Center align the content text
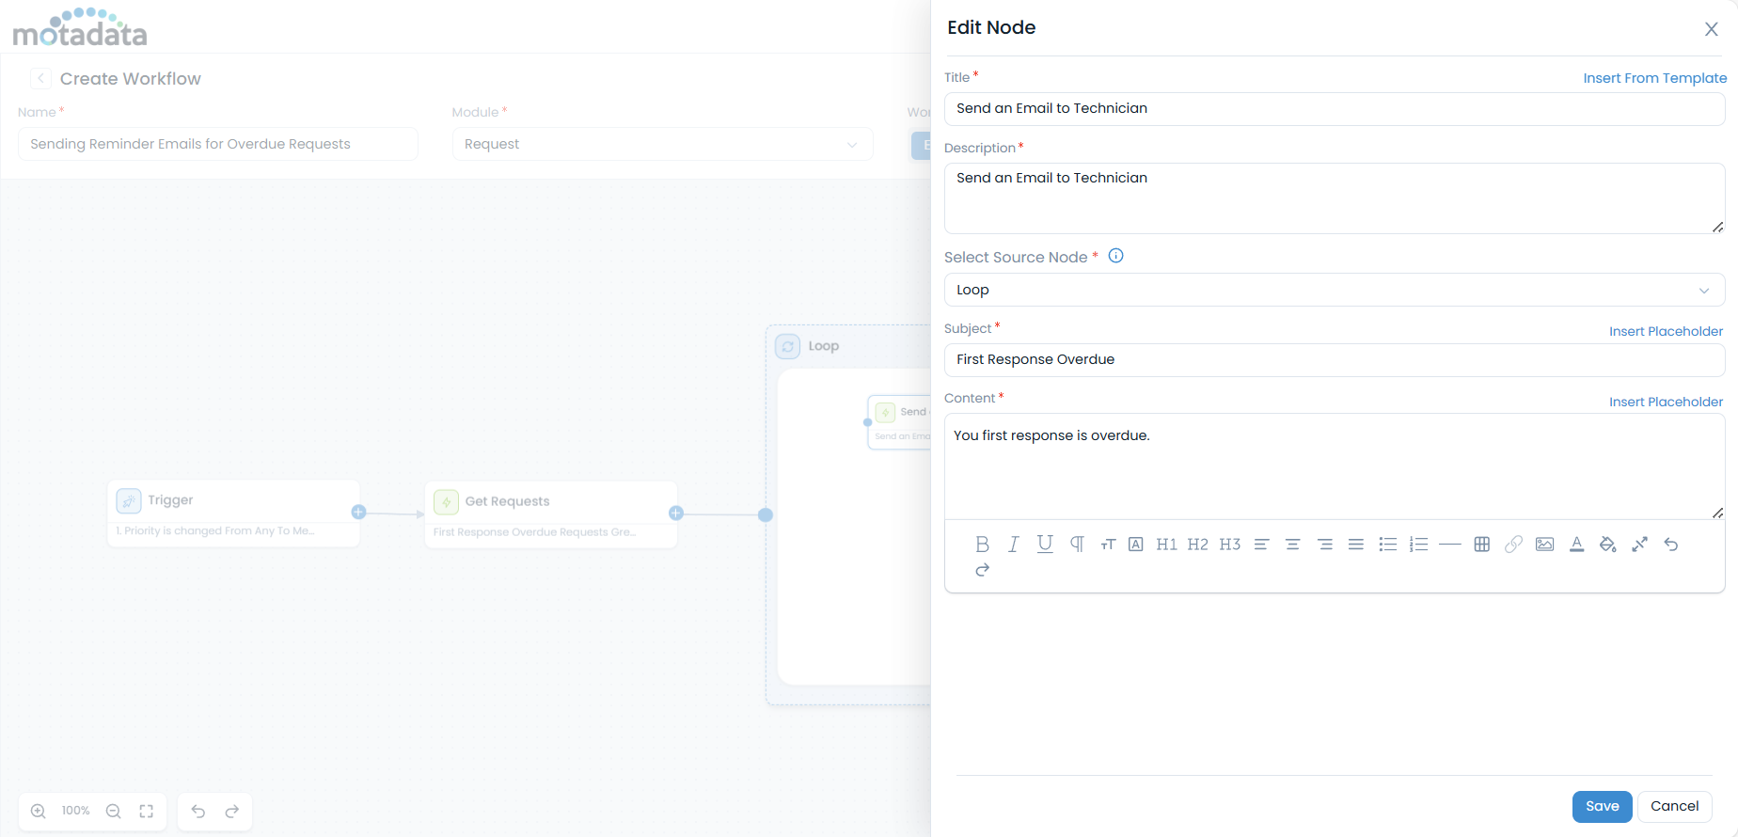1738x837 pixels. (x=1292, y=545)
